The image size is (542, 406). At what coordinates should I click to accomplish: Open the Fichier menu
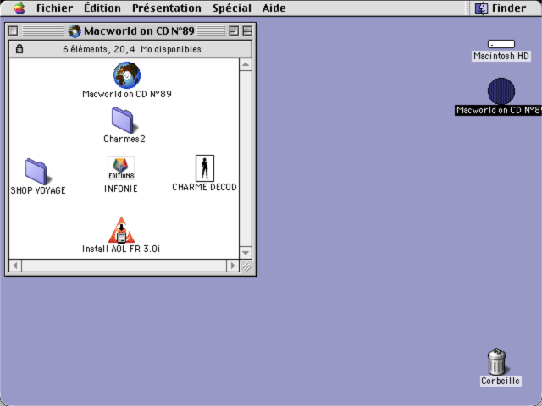click(54, 8)
